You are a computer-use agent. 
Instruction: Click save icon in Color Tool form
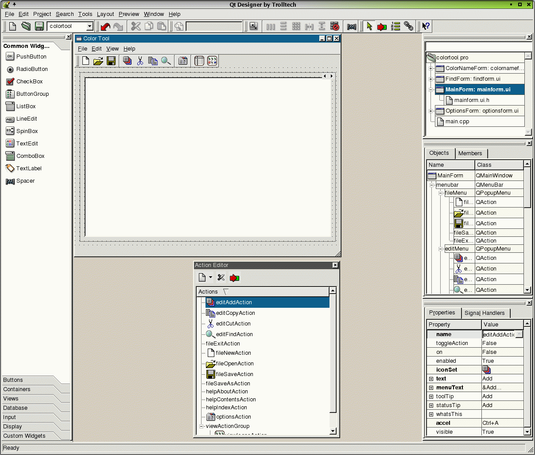pos(111,61)
